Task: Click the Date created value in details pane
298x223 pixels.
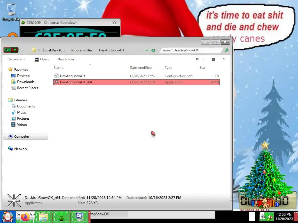Action: coord(165,197)
